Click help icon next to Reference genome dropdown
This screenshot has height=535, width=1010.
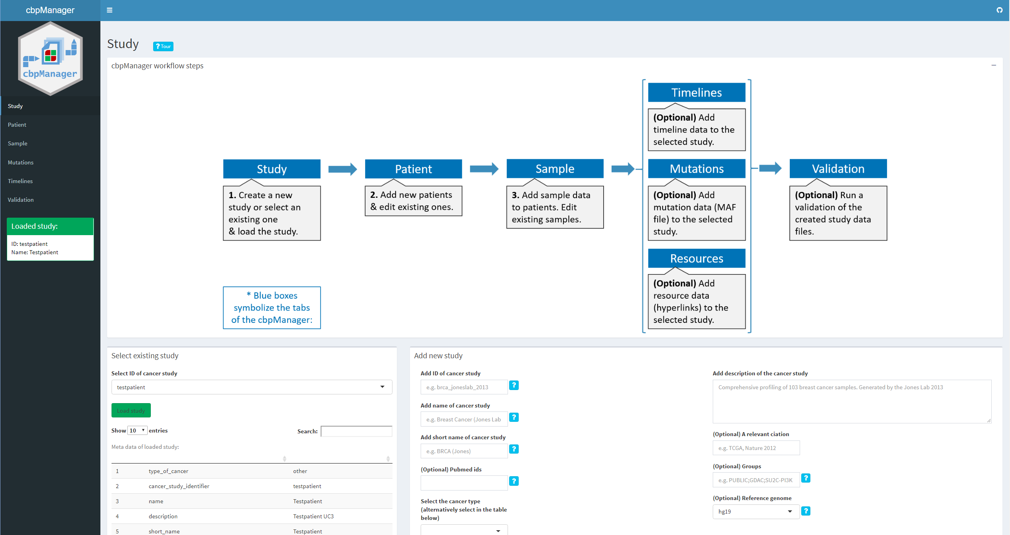[806, 511]
